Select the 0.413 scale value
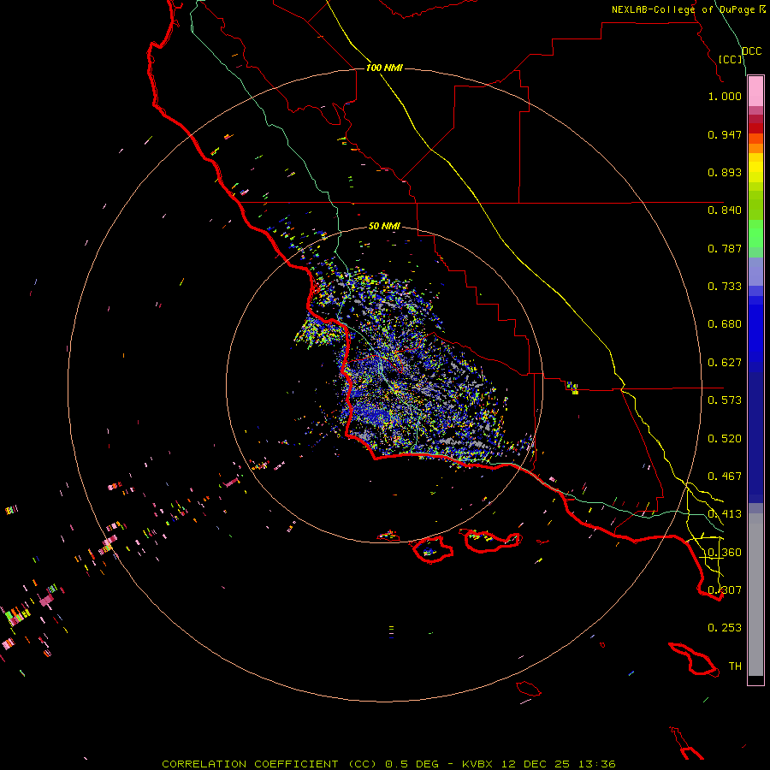Screen dimensions: 770x770 725,514
